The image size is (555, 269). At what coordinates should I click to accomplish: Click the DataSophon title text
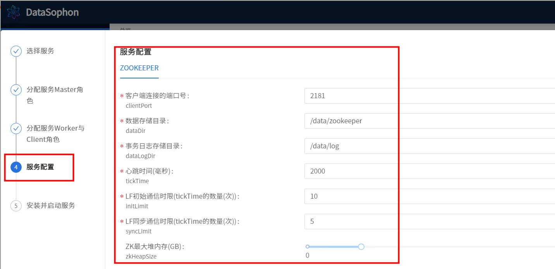pyautogui.click(x=52, y=12)
